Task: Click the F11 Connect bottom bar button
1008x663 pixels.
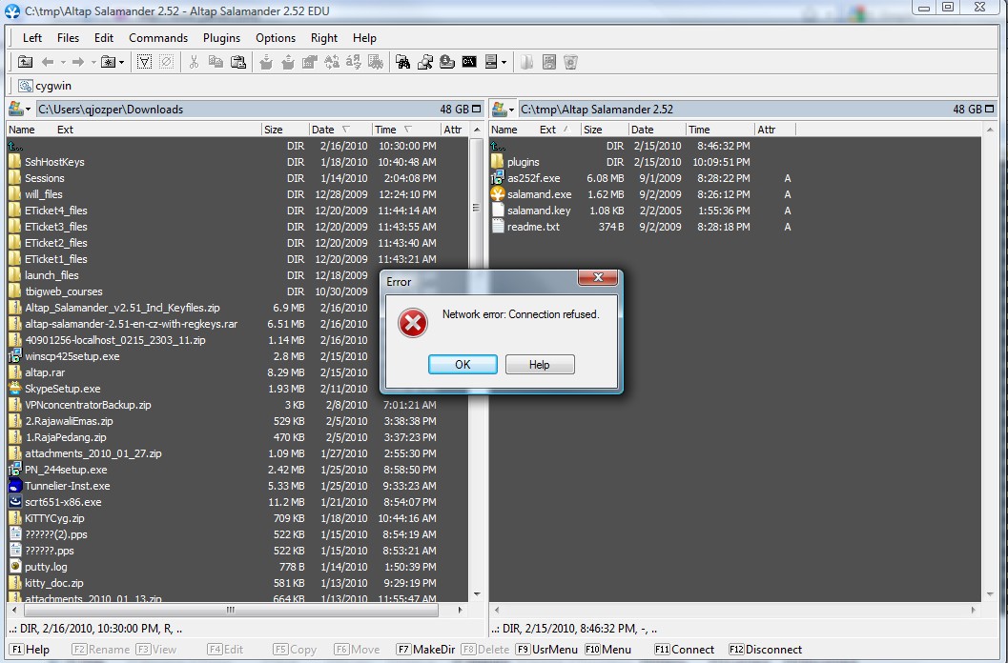Action: [685, 650]
